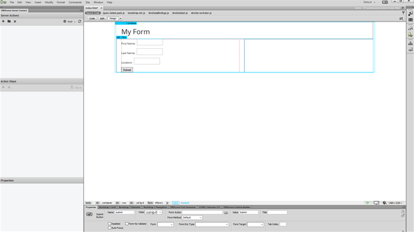Click the folder icon in Server Actions

coord(9,22)
